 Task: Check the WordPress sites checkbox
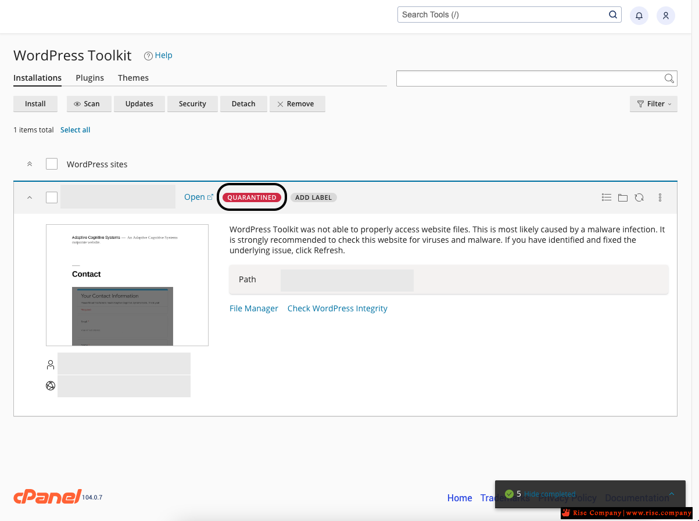[x=52, y=164]
